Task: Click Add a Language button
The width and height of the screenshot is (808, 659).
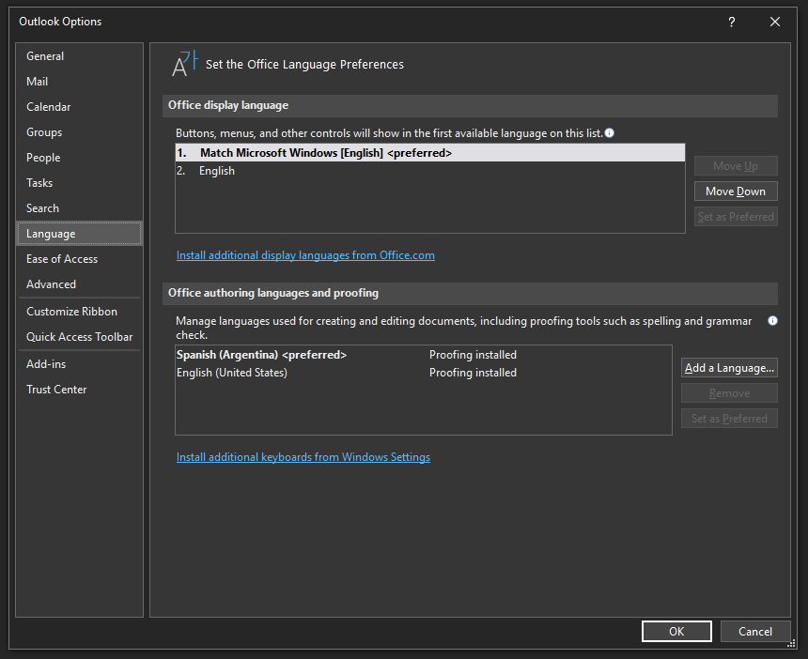Action: click(729, 368)
